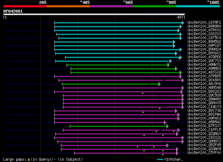Screen dimensions: 223x162
Task: Select the UniRef100_A5B5A2 label
Action: point(204,122)
